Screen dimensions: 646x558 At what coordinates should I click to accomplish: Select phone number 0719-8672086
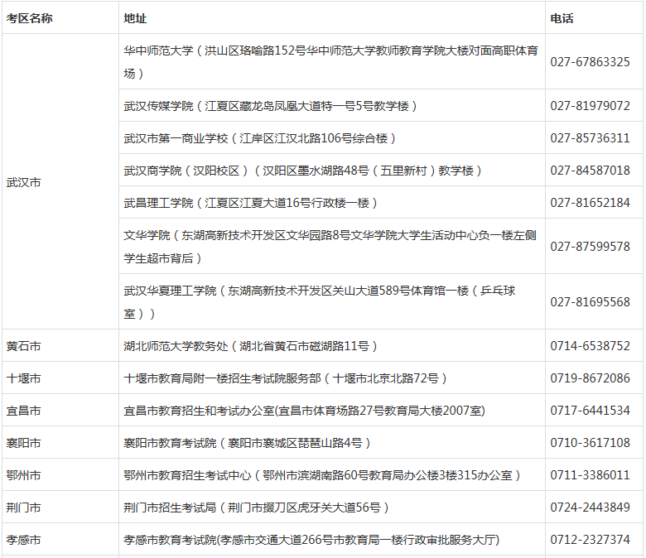(590, 378)
